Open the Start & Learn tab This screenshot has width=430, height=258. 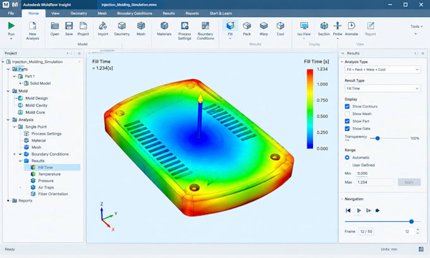(221, 13)
